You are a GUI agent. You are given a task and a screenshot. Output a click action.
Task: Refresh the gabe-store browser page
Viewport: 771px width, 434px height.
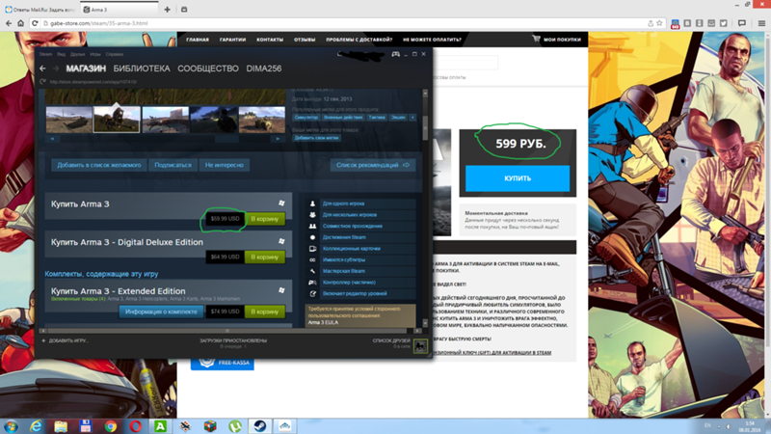[x=35, y=23]
